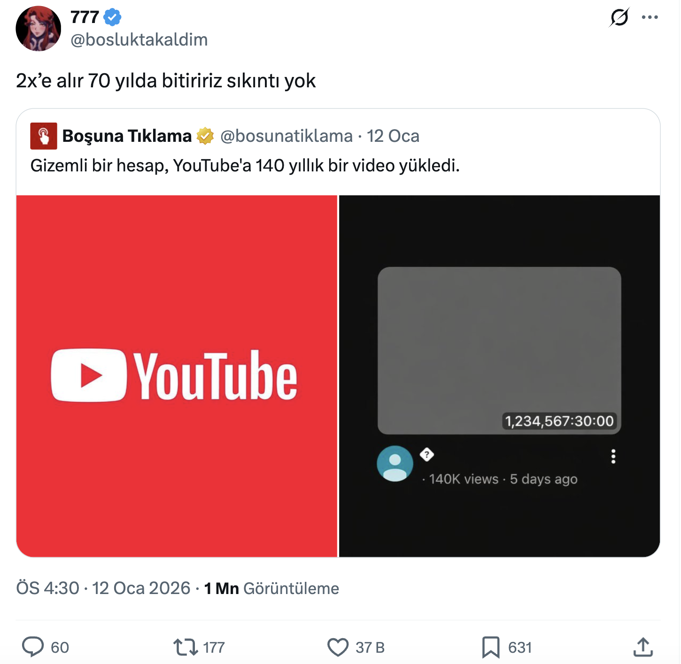Click the blue verified badge

tap(113, 17)
